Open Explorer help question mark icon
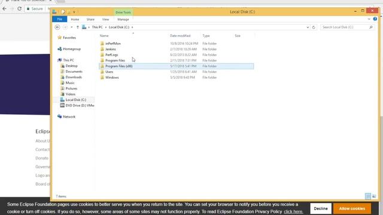 click(x=375, y=19)
